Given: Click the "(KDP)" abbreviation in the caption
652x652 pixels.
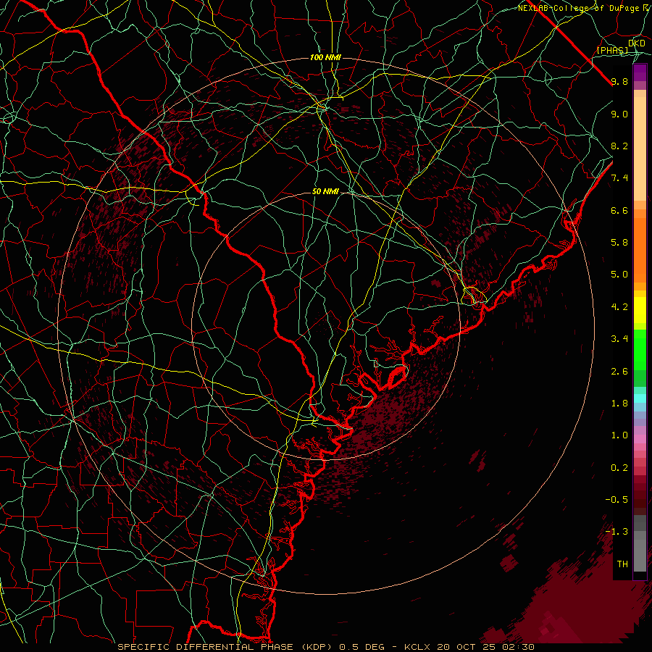Looking at the screenshot, I should pyautogui.click(x=315, y=647).
